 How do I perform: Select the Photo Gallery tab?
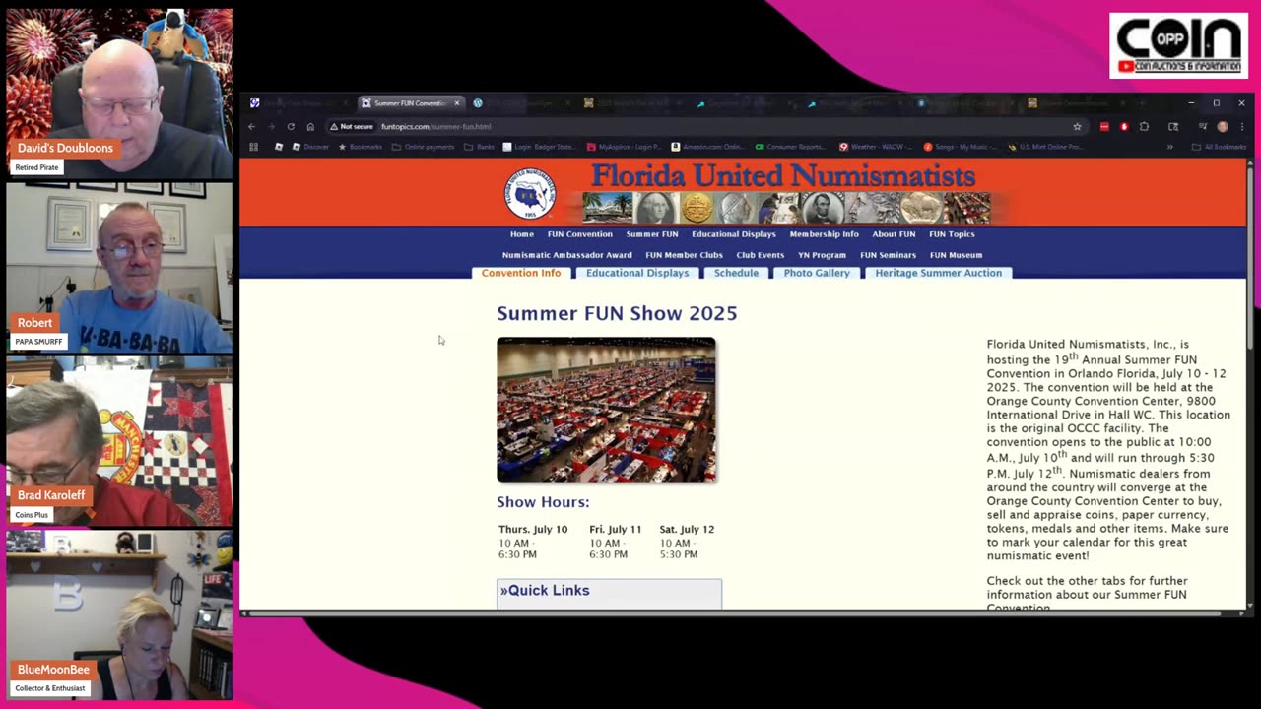tap(817, 273)
